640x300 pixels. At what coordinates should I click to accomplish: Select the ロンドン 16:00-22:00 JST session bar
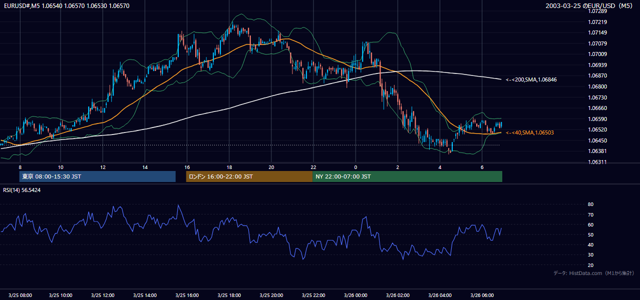(249, 176)
